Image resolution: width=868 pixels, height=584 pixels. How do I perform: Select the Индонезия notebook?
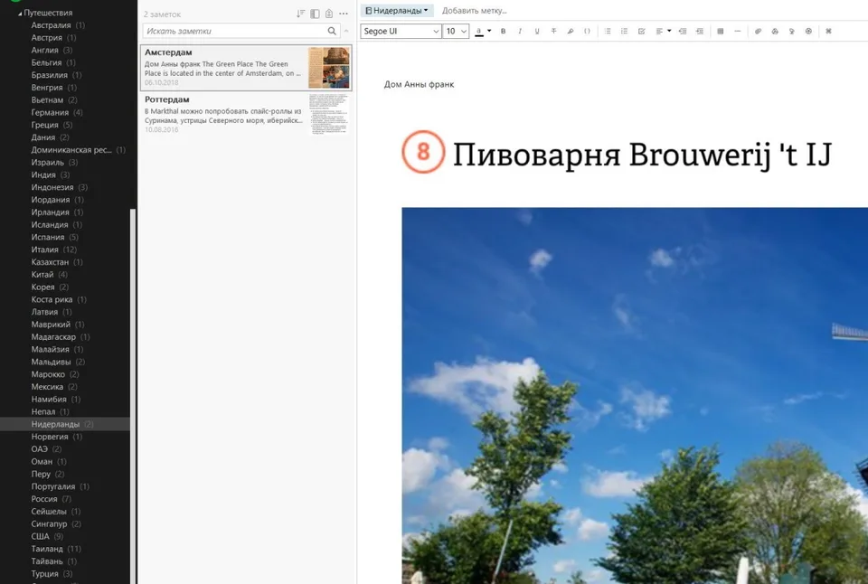(60, 187)
